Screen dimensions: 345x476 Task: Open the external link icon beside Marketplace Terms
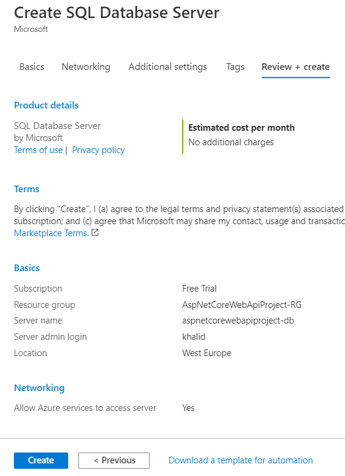(x=95, y=233)
